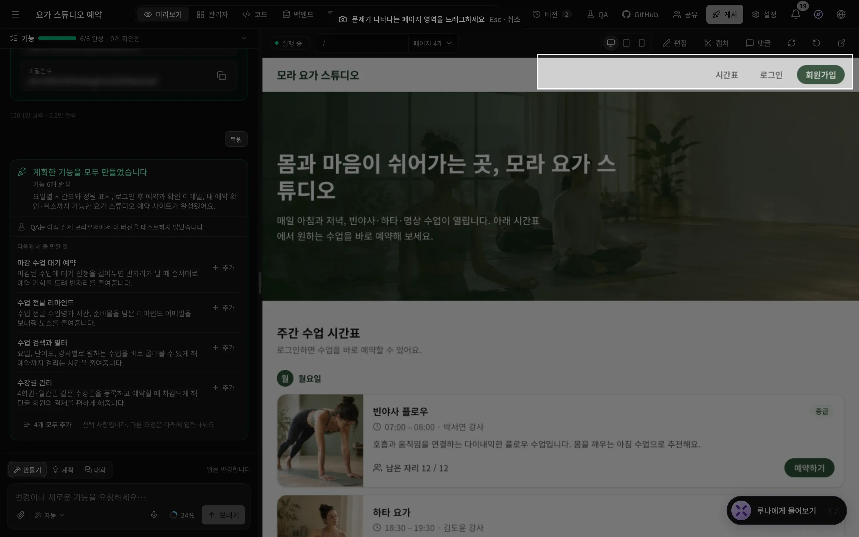Select tablet viewport icon
859x537 pixels.
[x=626, y=43]
